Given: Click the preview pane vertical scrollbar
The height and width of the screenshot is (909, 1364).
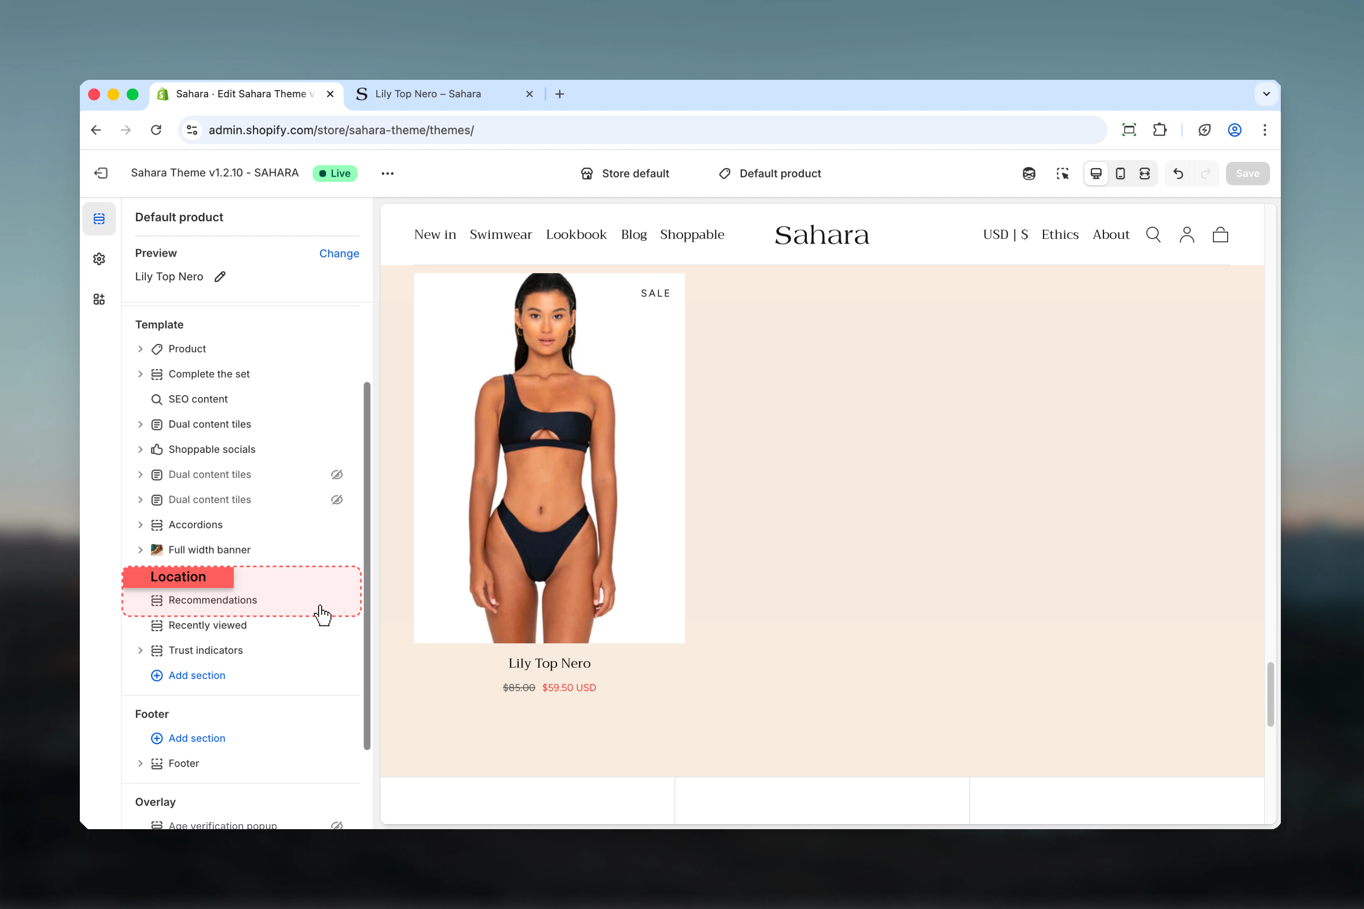Looking at the screenshot, I should pos(1270,694).
